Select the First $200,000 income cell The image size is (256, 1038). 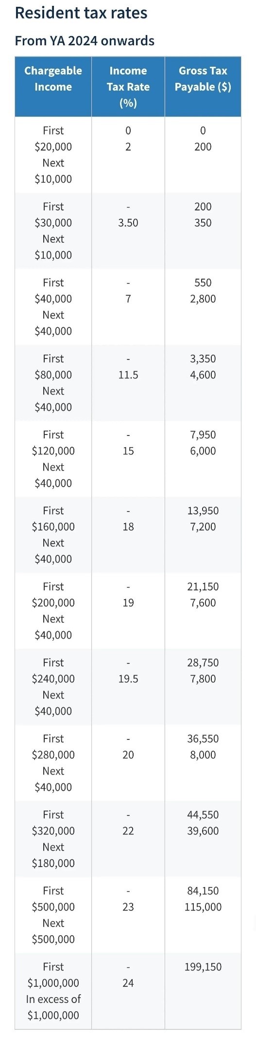pyautogui.click(x=53, y=595)
